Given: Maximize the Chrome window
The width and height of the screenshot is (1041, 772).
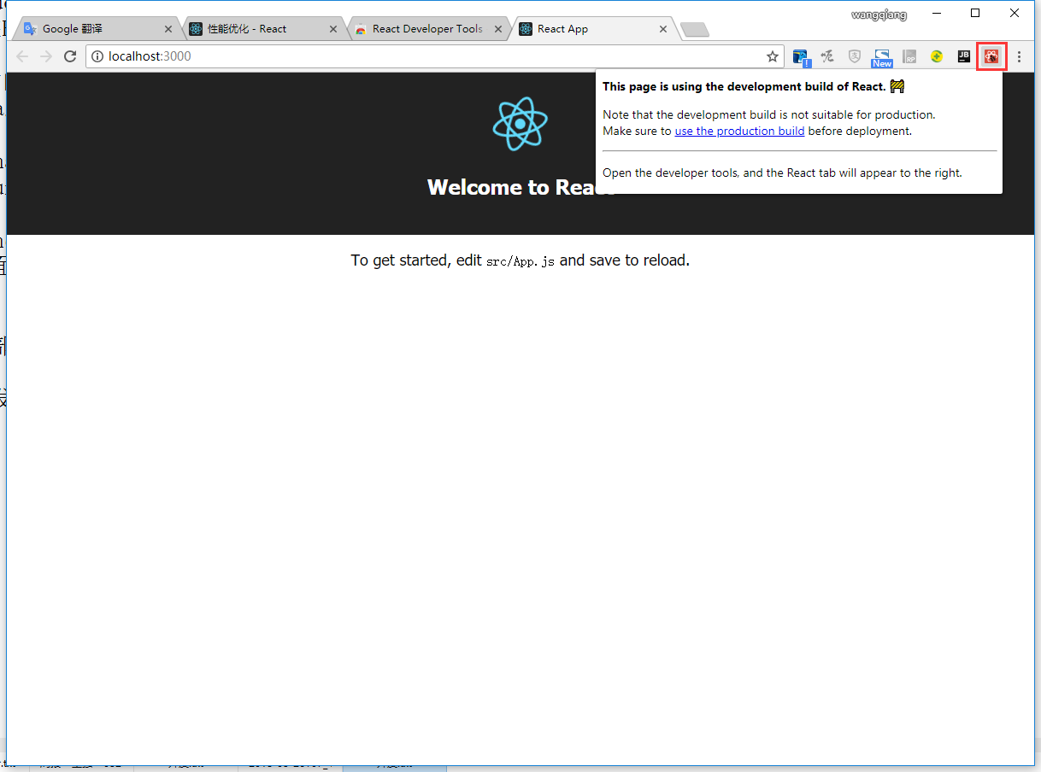Looking at the screenshot, I should [x=975, y=13].
